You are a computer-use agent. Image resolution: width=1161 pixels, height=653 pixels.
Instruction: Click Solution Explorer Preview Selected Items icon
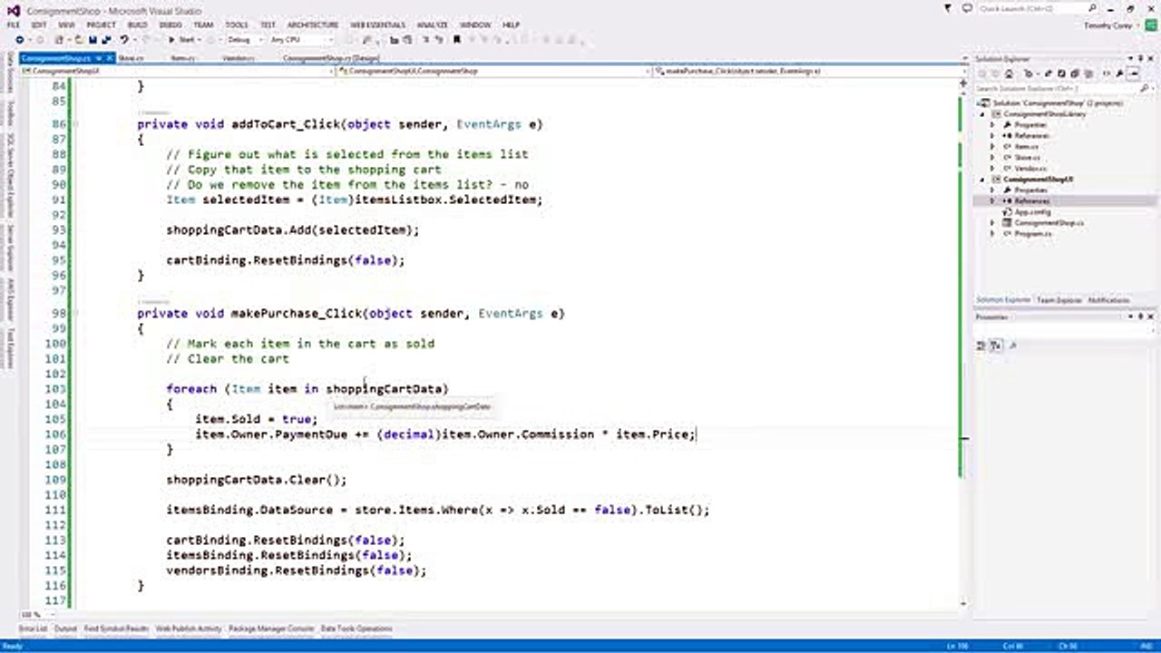[1134, 73]
